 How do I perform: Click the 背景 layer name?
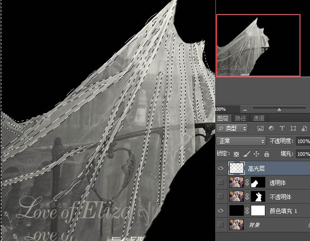[254, 225]
